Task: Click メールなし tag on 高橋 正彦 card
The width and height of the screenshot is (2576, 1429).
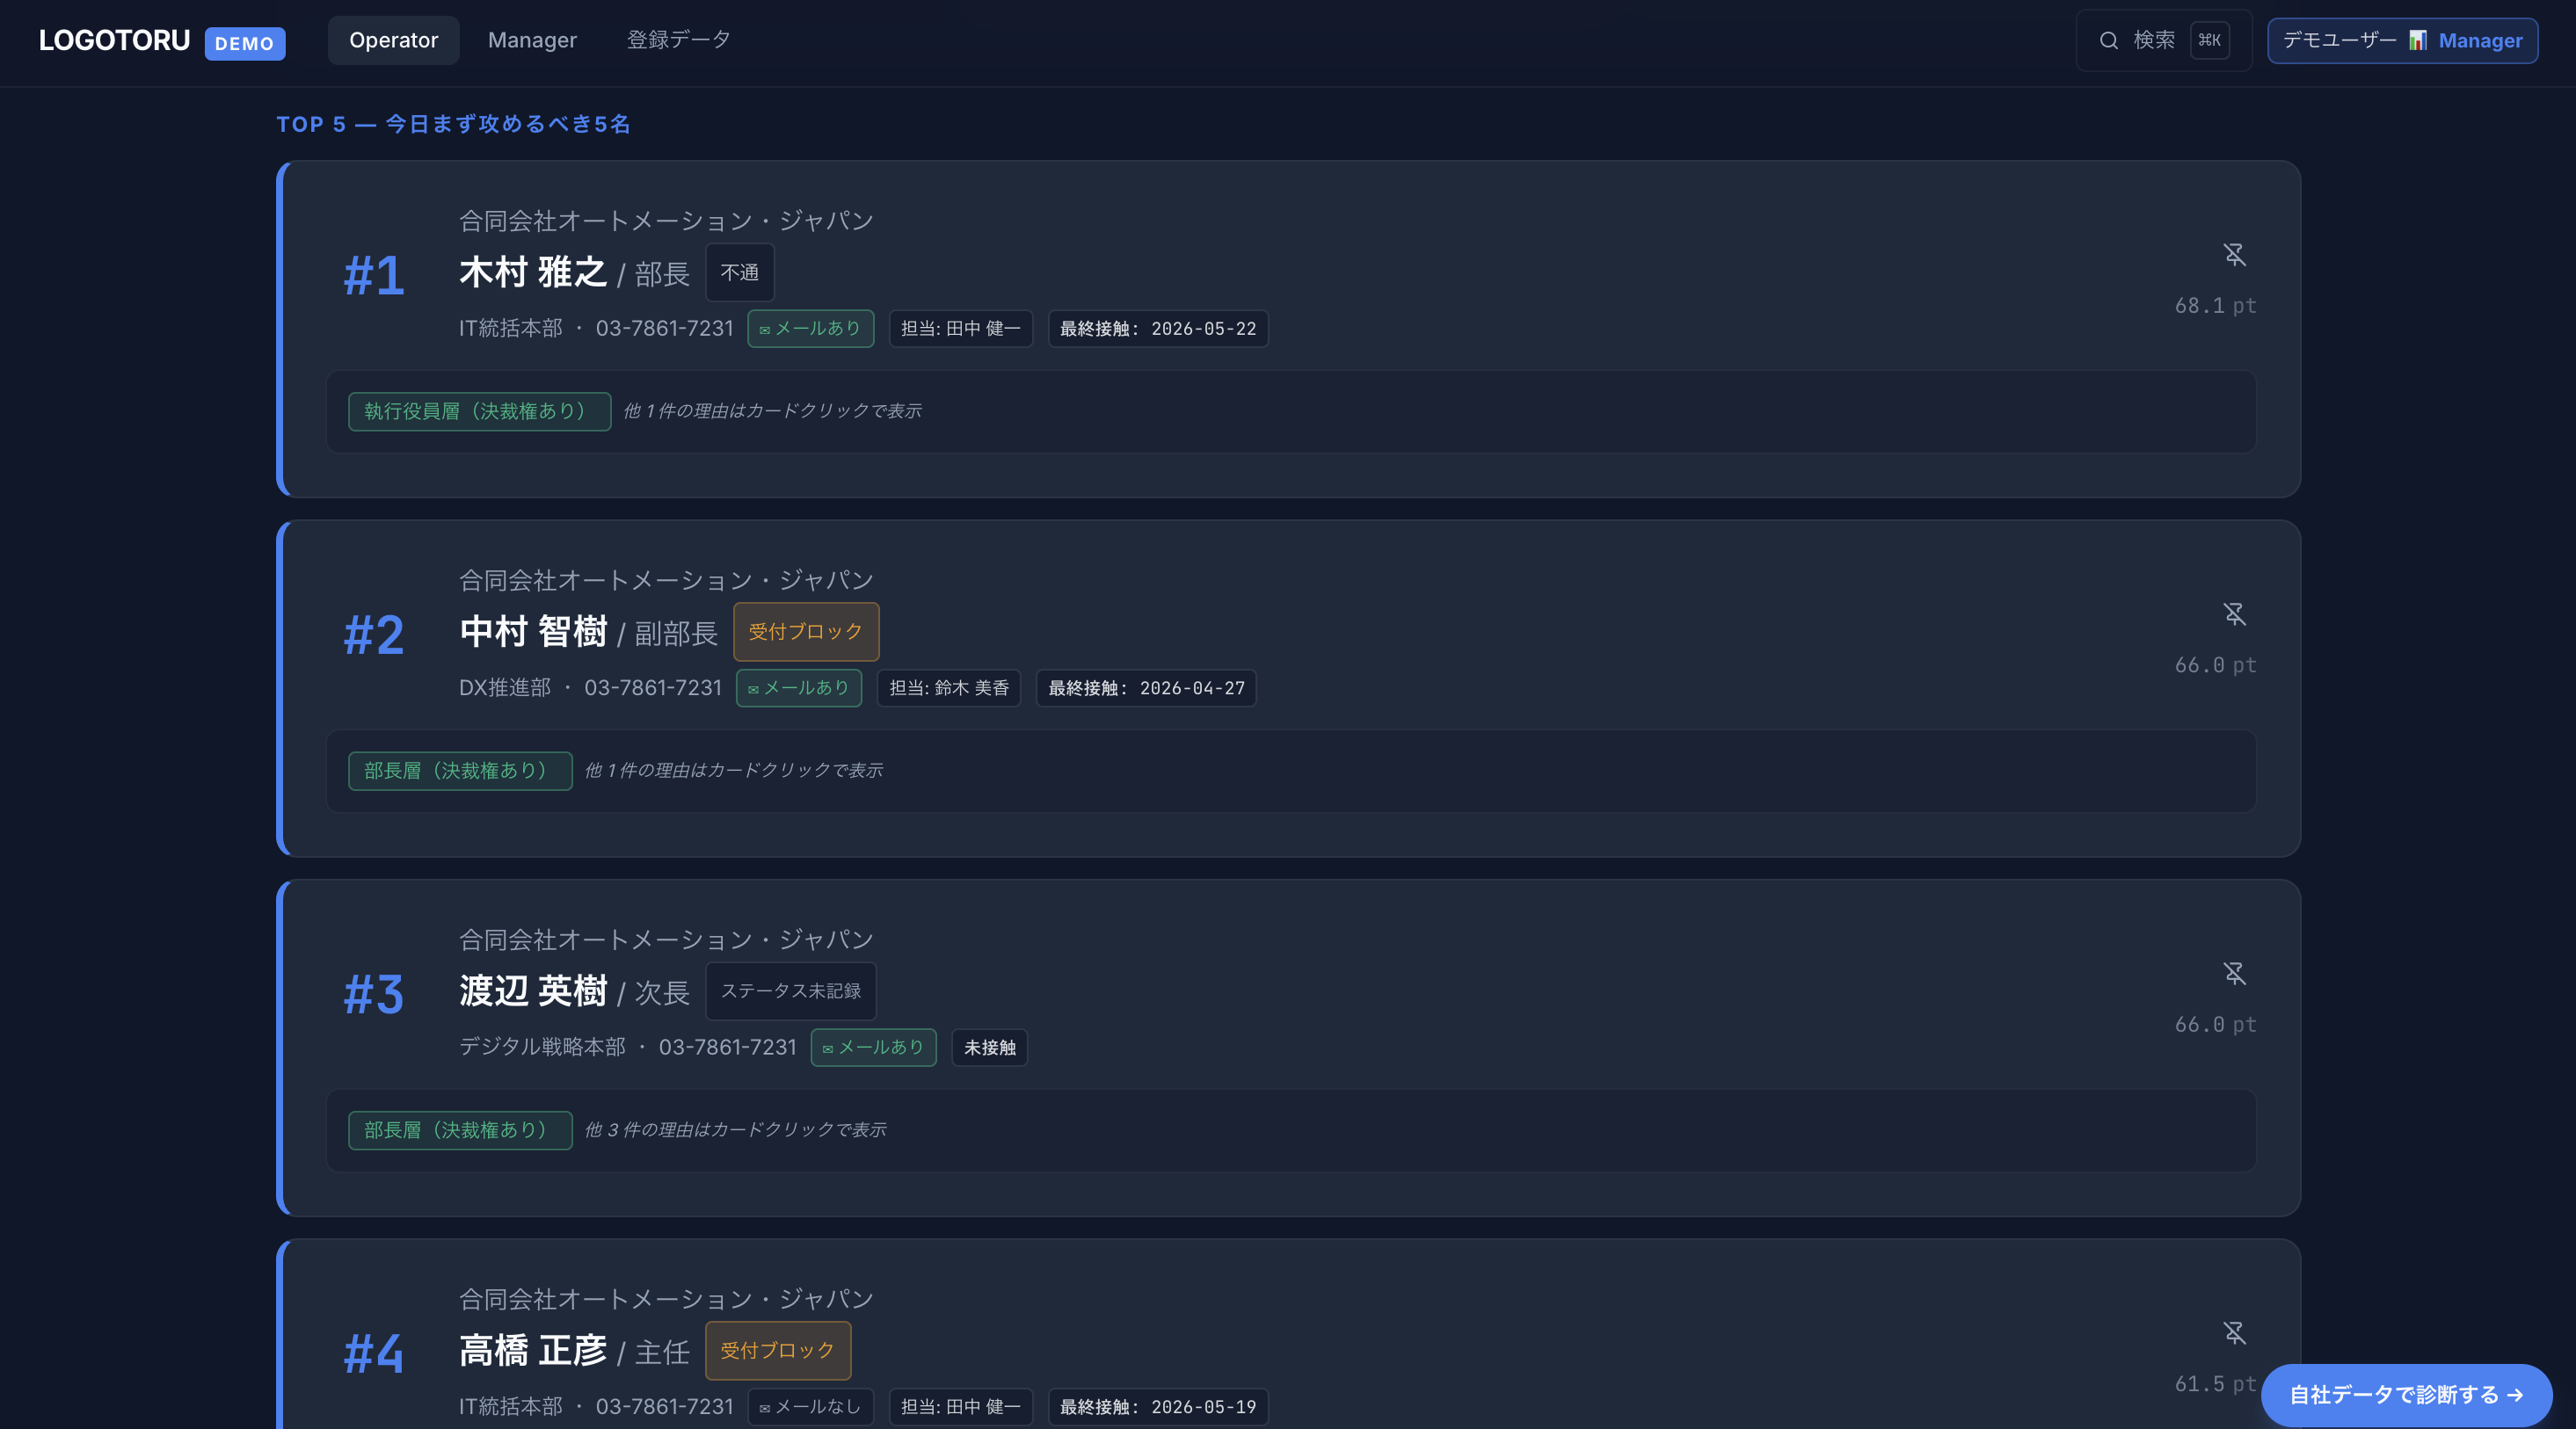Action: tap(810, 1406)
